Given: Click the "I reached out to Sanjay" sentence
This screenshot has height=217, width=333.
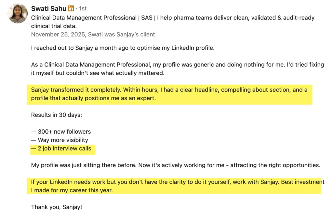Looking at the screenshot, I should coord(123,48).
